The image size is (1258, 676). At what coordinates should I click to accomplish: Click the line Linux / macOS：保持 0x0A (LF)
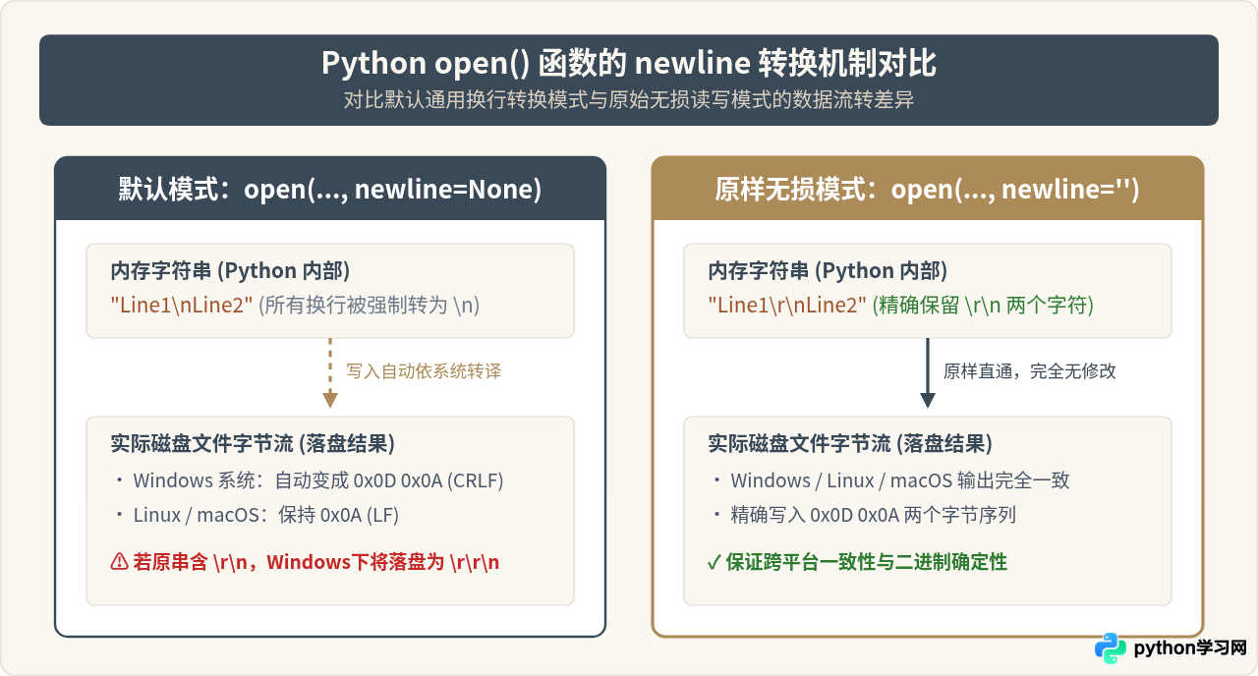coord(266,515)
